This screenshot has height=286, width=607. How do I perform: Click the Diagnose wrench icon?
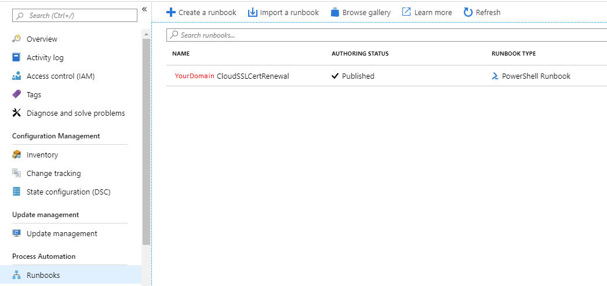tap(17, 113)
